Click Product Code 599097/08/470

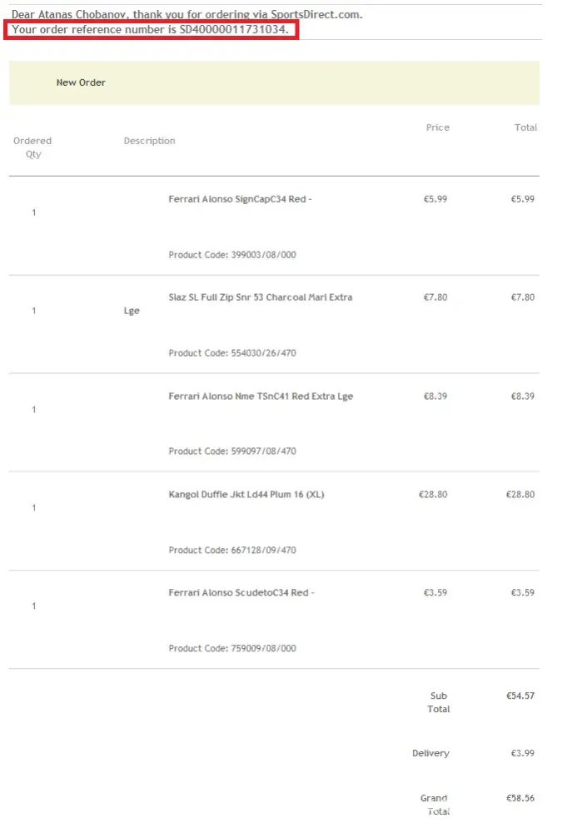tap(232, 451)
